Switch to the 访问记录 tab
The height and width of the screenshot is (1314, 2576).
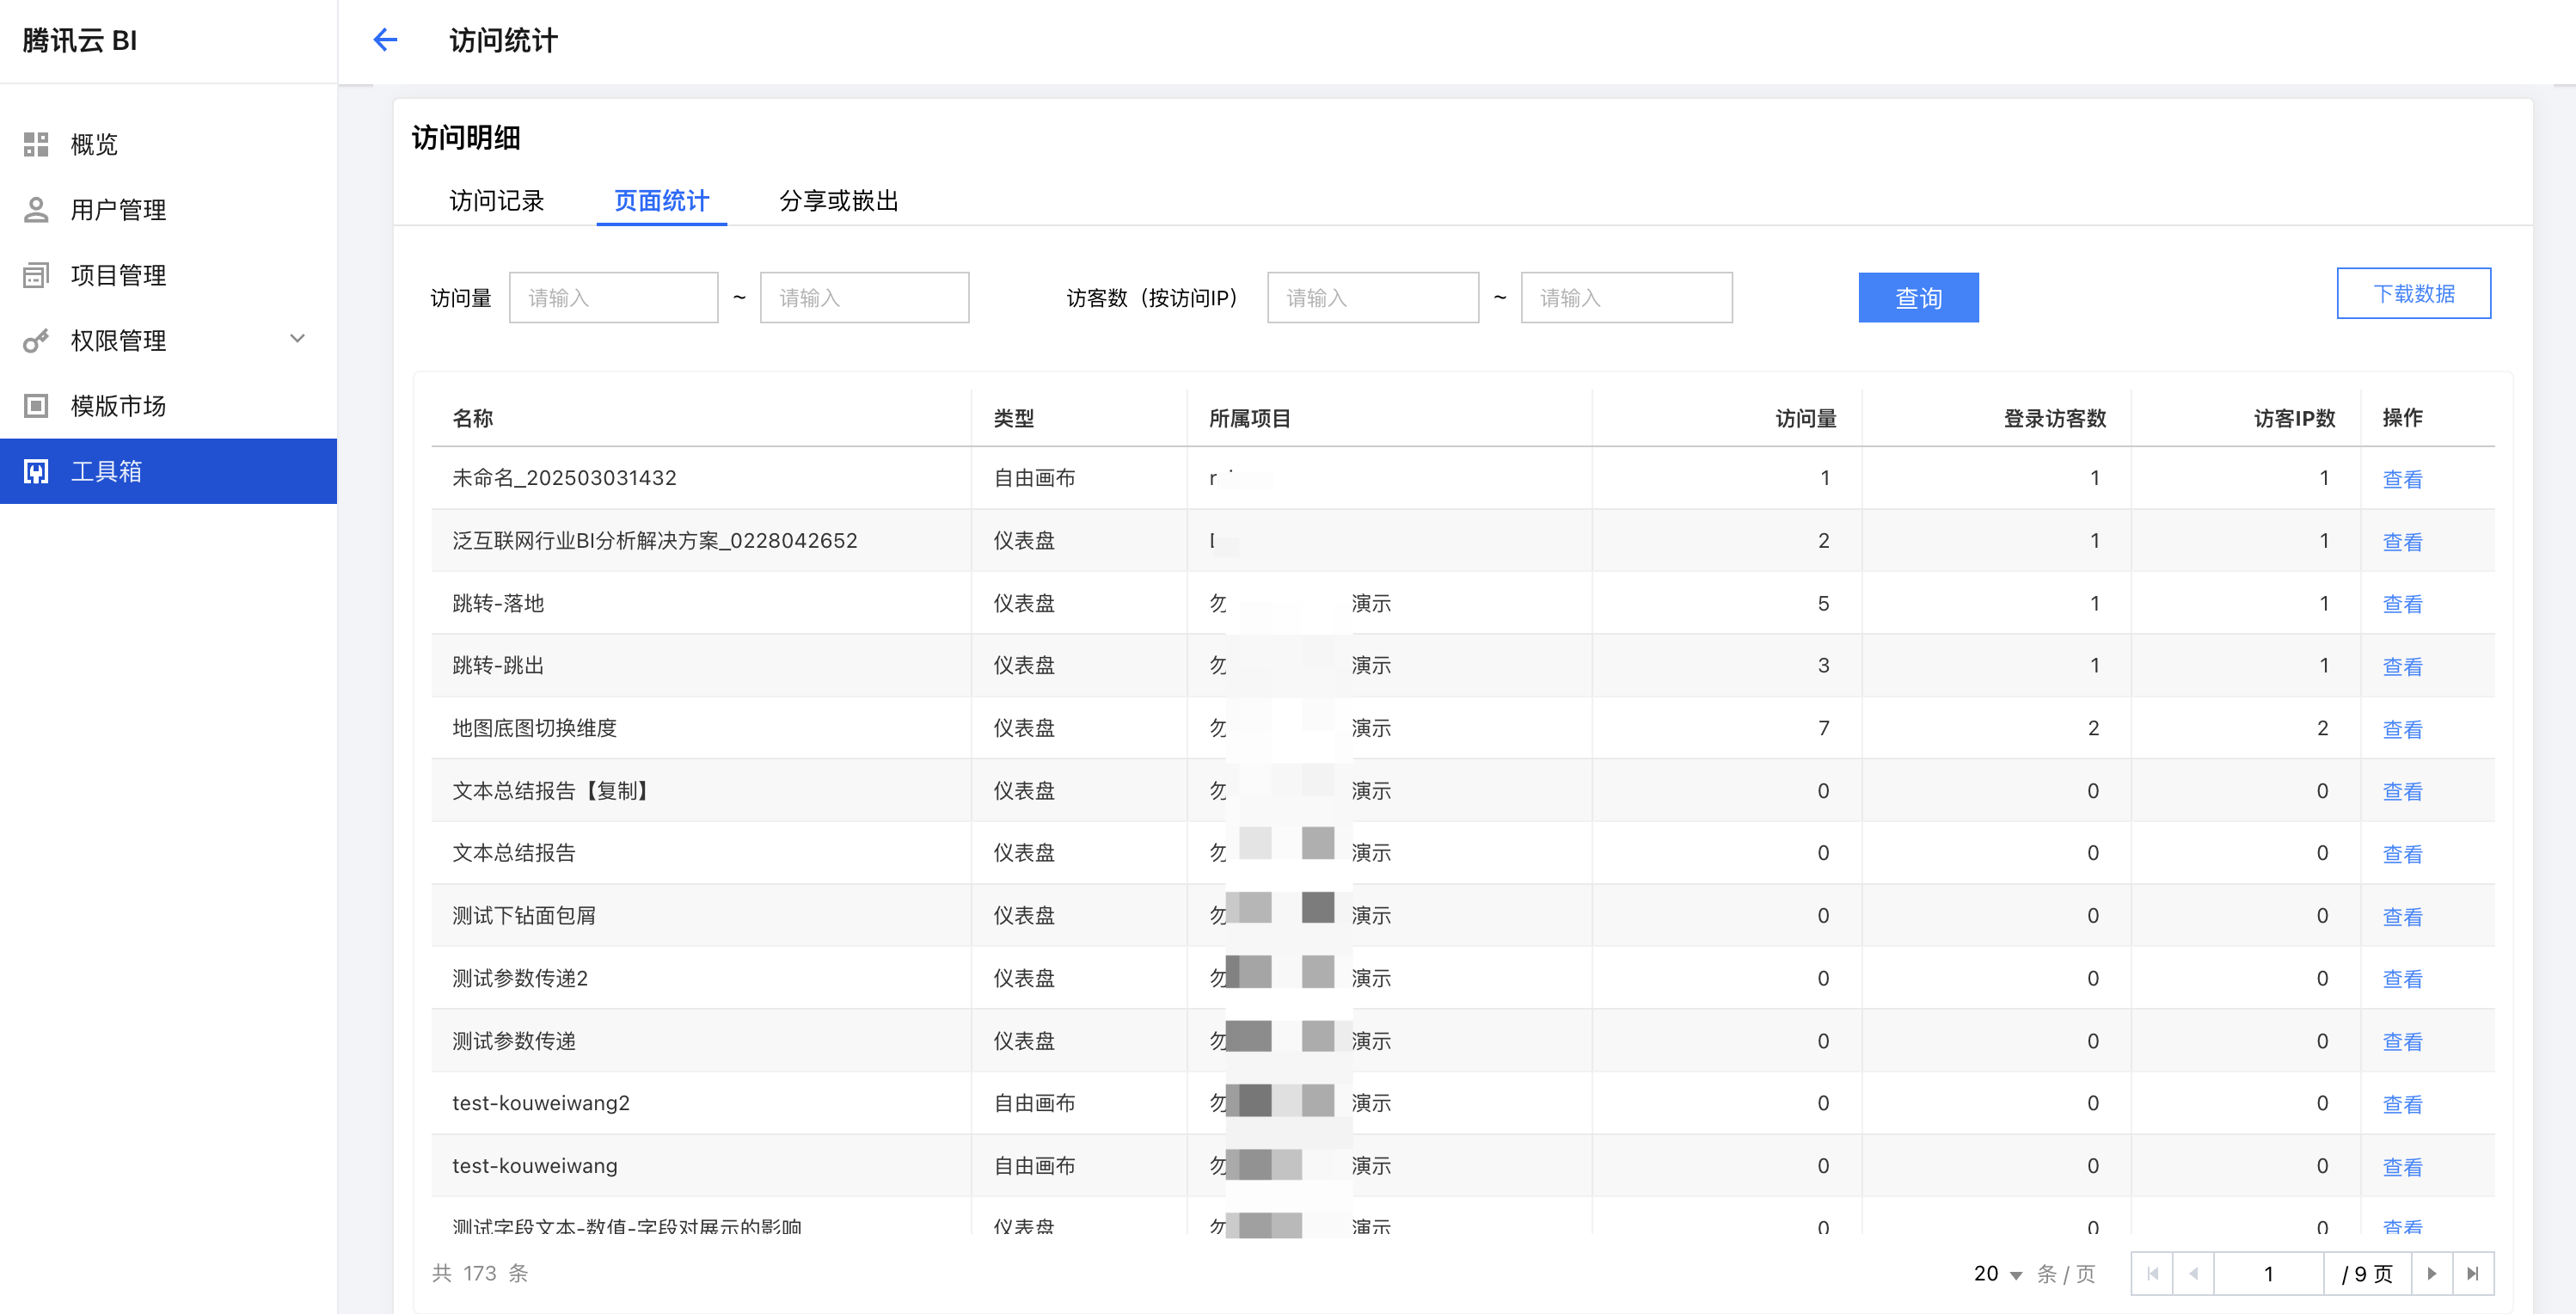pyautogui.click(x=496, y=201)
